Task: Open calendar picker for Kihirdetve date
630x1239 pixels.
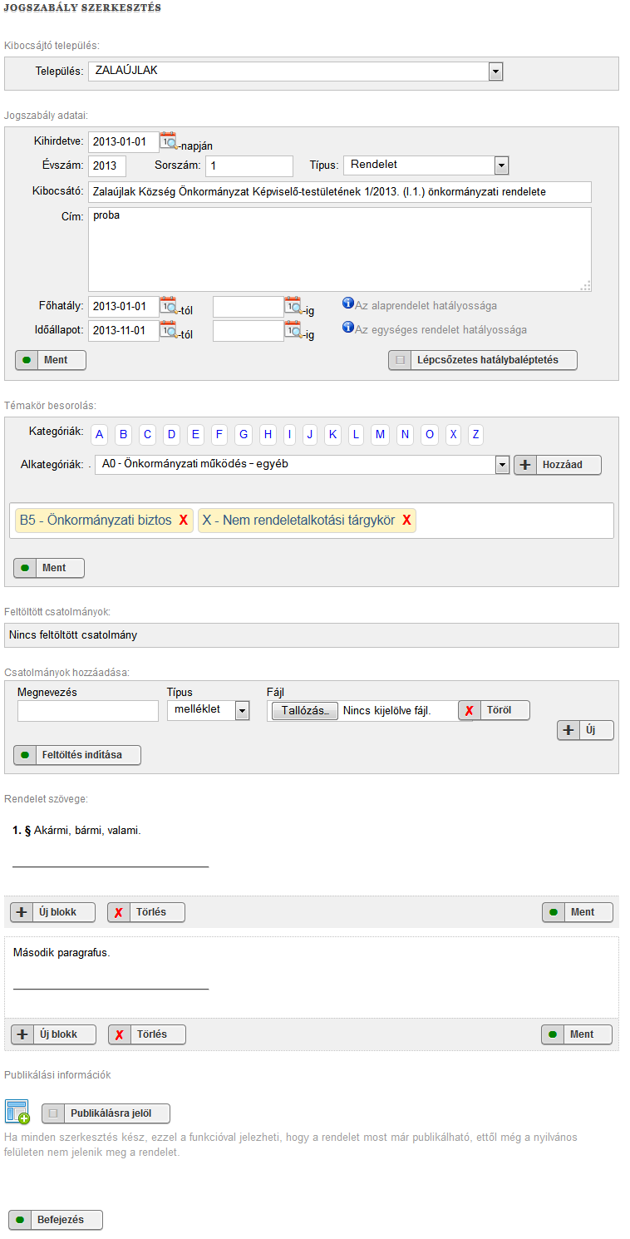Action: [168, 140]
